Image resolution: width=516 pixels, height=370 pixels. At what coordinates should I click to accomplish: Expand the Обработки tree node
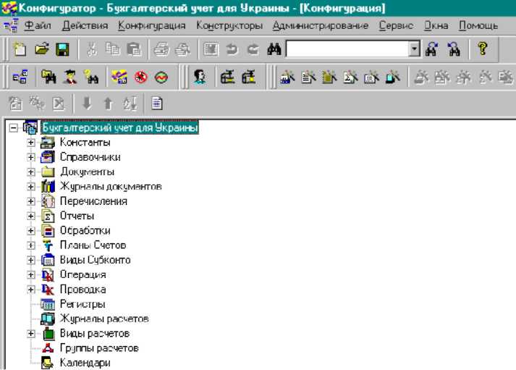(x=30, y=231)
